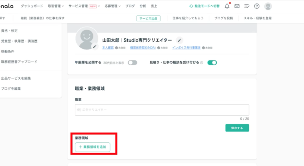304x166 pixels.
Task: Click the info icon beside 見積り・仕事の相談
Action: (202, 63)
